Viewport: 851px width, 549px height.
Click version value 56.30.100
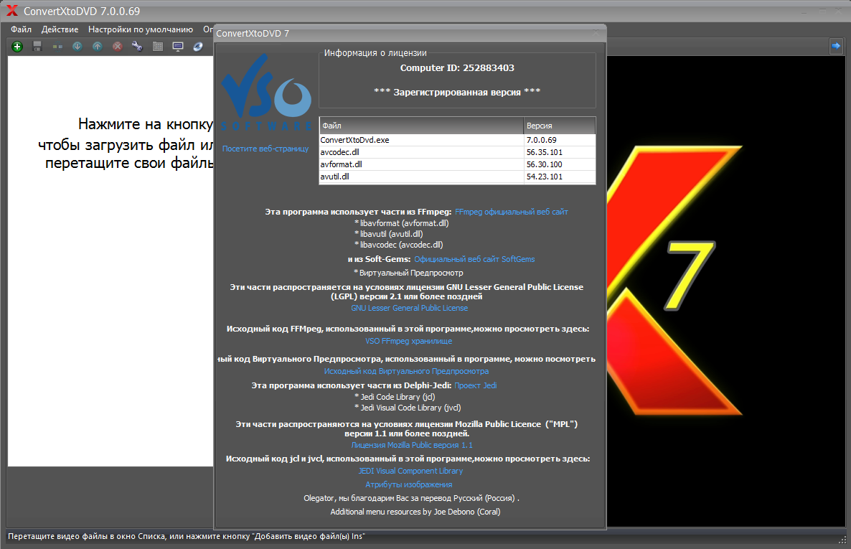coord(545,164)
